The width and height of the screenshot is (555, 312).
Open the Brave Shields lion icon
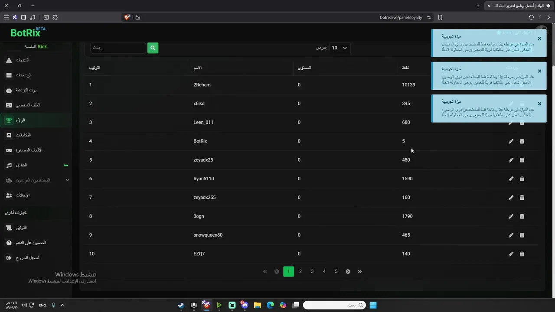127,17
